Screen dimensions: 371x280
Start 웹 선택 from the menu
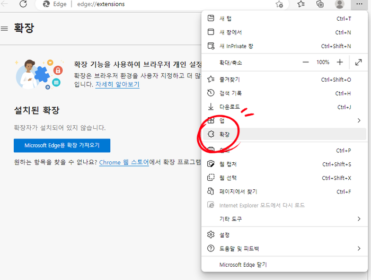point(284,178)
